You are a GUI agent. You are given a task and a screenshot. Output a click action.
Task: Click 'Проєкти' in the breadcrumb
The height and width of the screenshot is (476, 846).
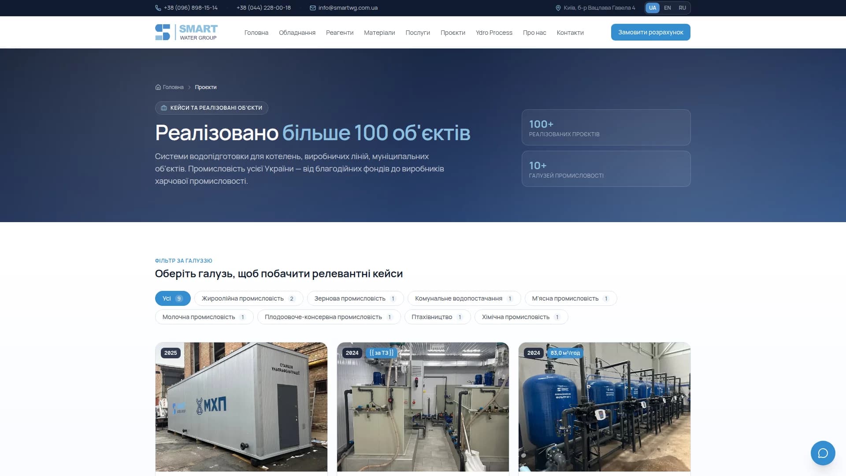click(206, 87)
